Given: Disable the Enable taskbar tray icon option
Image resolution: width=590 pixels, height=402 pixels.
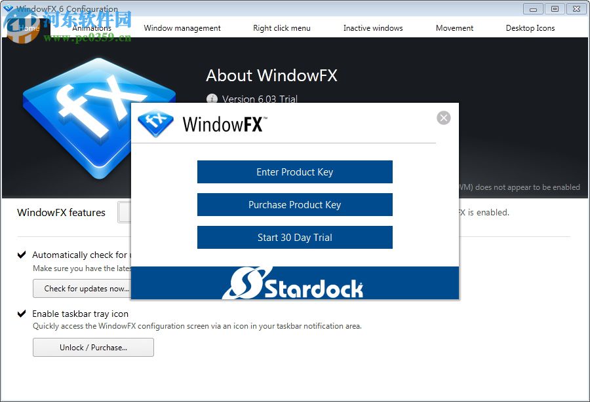Looking at the screenshot, I should coord(22,314).
